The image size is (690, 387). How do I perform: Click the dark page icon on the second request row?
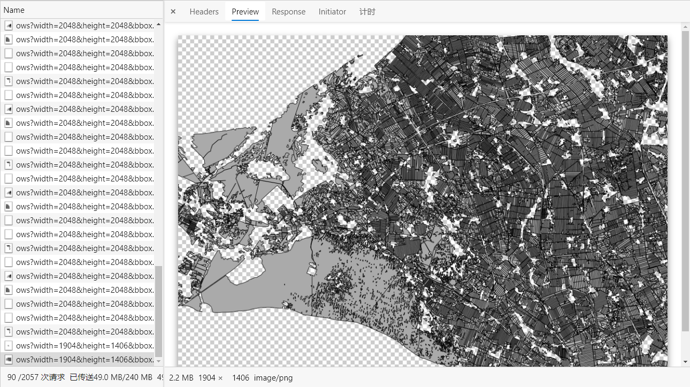(x=7, y=39)
